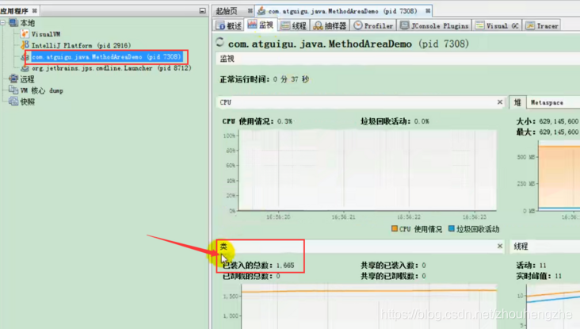This screenshot has height=329, width=580.
Task: Select the 远程 remote node label
Action: click(x=27, y=78)
